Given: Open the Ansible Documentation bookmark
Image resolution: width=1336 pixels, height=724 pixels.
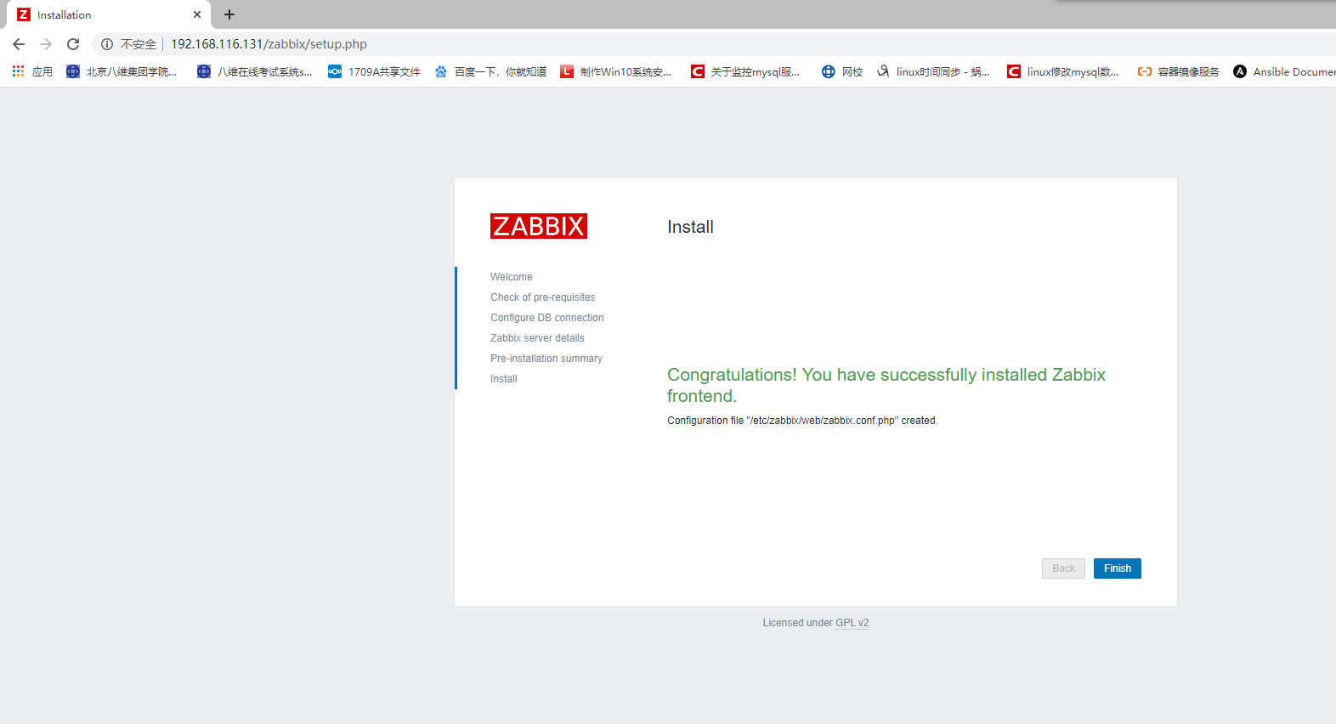Looking at the screenshot, I should [x=1284, y=71].
